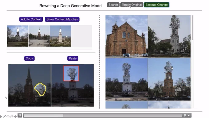Click the Toggle Original button
The width and height of the screenshot is (209, 118).
pyautogui.click(x=132, y=5)
